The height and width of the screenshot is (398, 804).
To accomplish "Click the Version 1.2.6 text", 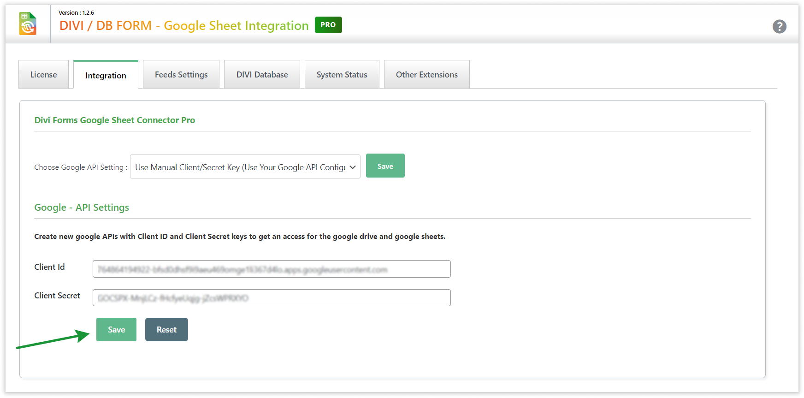I will (77, 13).
